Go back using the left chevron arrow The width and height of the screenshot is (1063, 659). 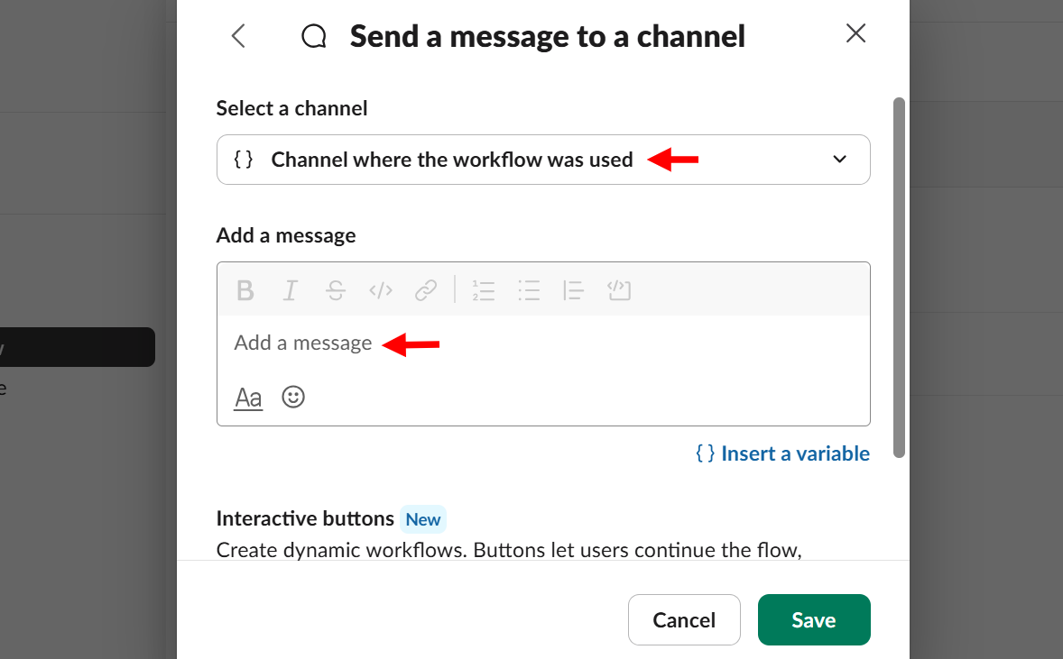237,36
